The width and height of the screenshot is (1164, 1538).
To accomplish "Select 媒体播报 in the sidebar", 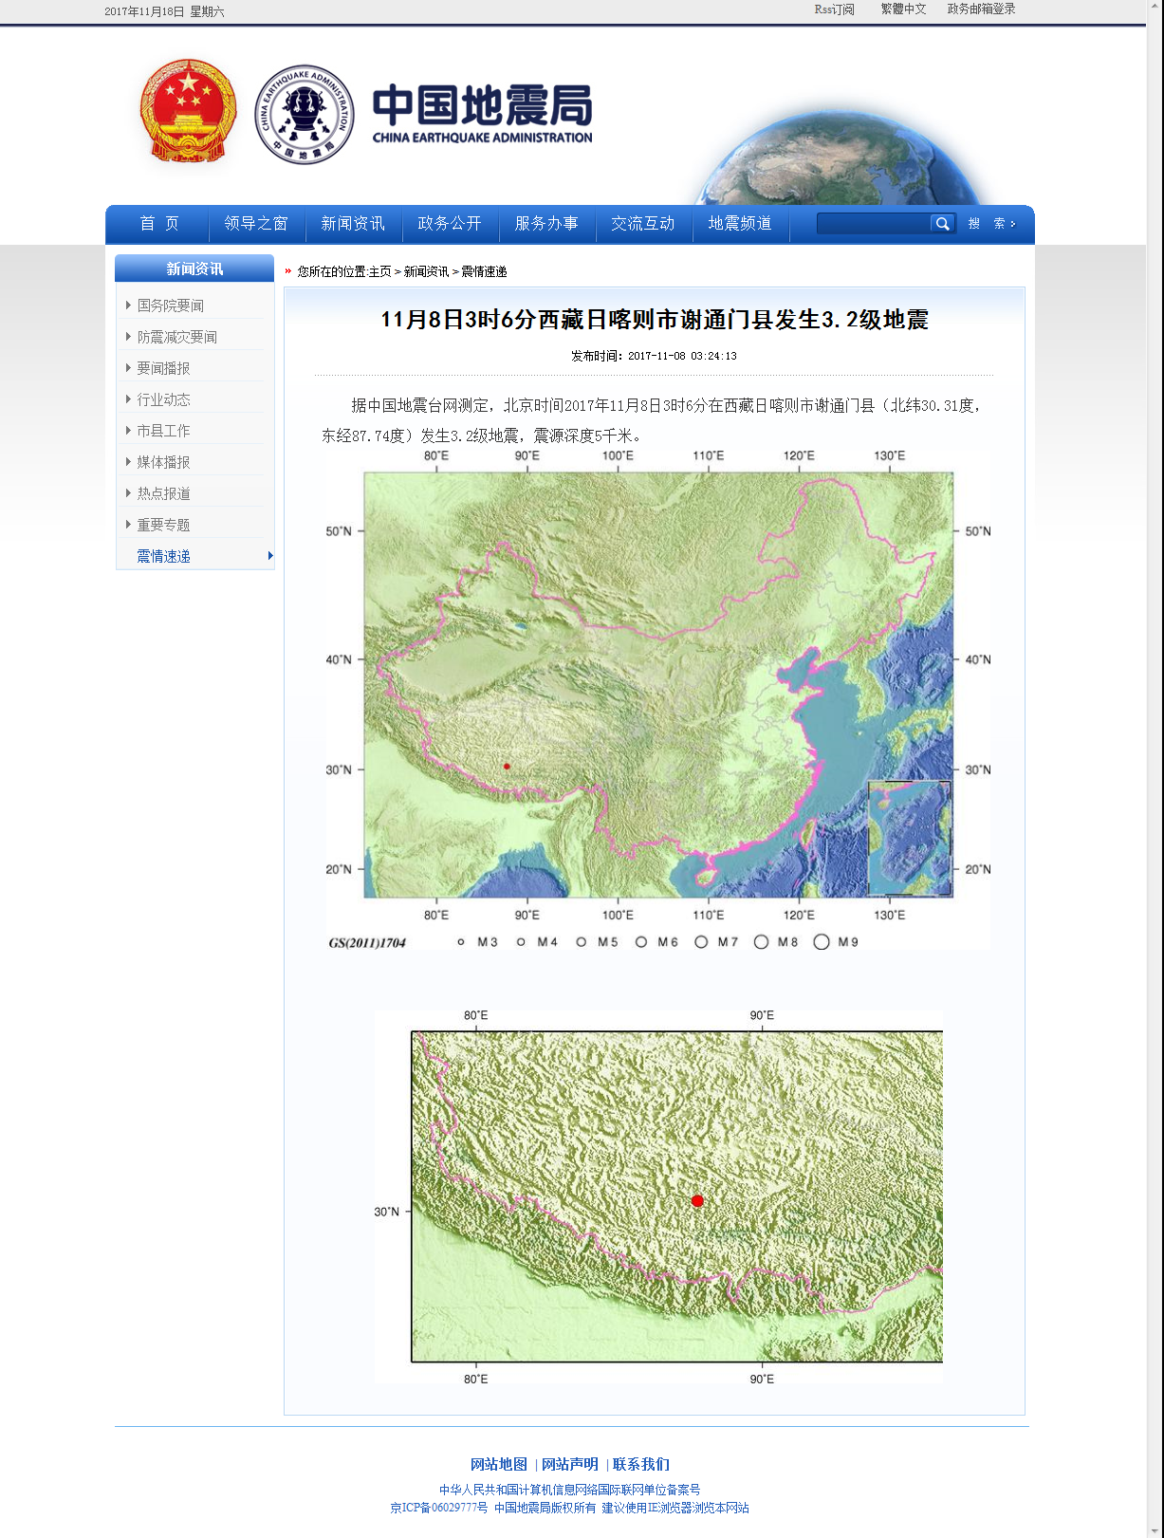I will [x=163, y=462].
